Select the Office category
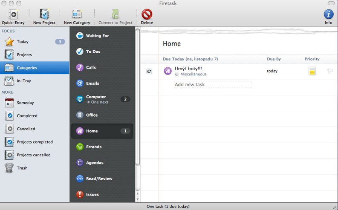The image size is (338, 210). (102, 115)
